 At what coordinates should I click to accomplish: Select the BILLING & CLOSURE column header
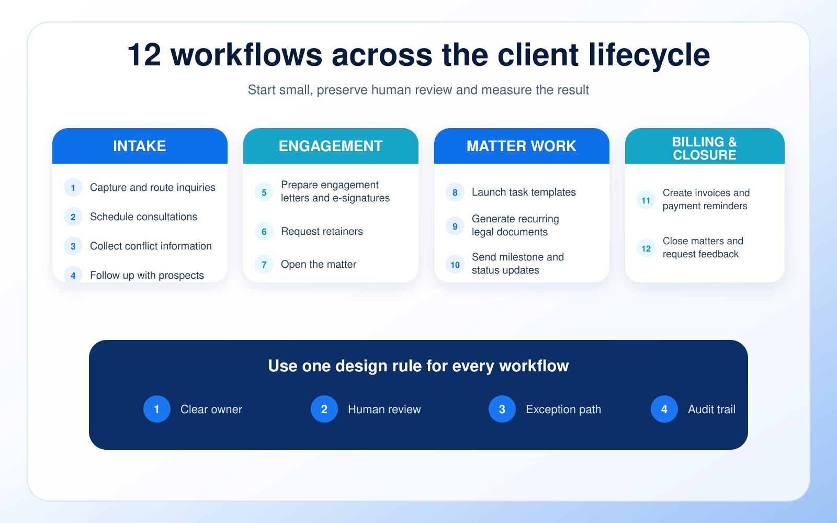pos(705,146)
